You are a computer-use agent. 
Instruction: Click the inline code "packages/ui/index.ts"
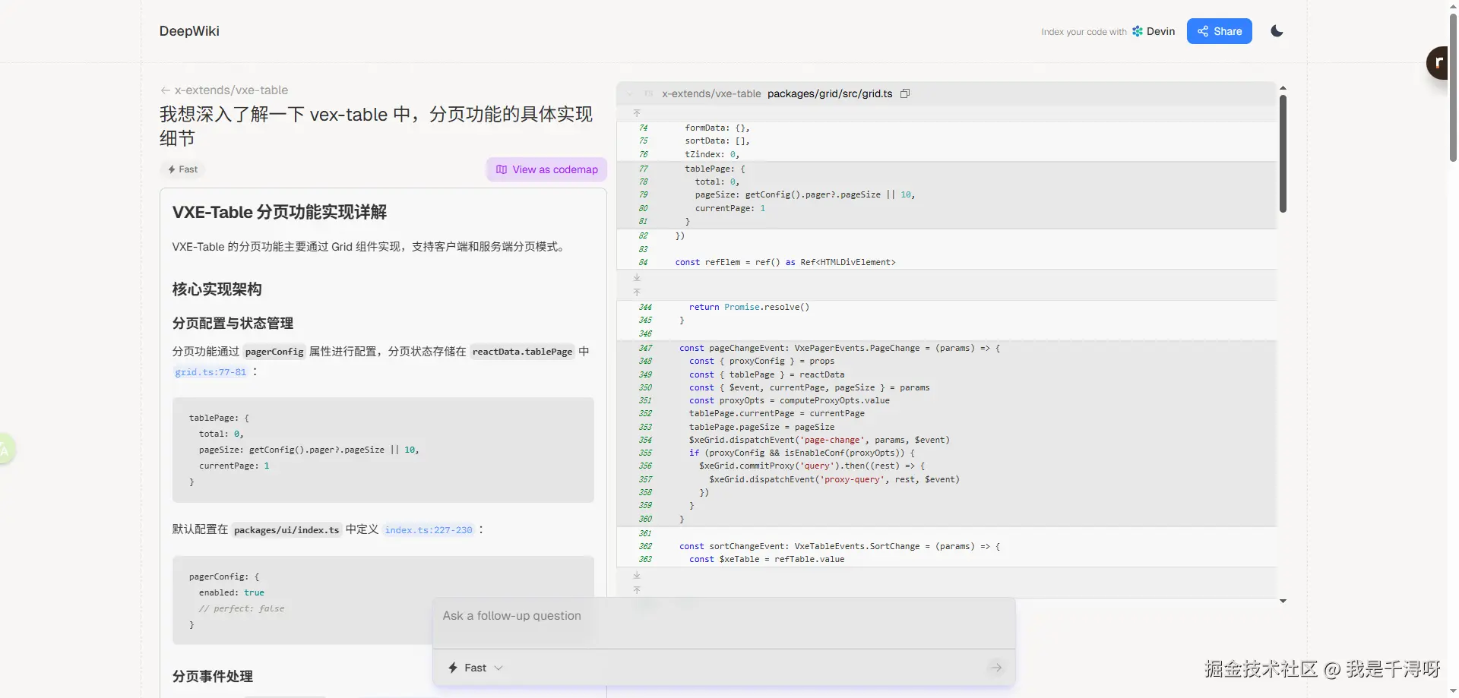(x=286, y=530)
